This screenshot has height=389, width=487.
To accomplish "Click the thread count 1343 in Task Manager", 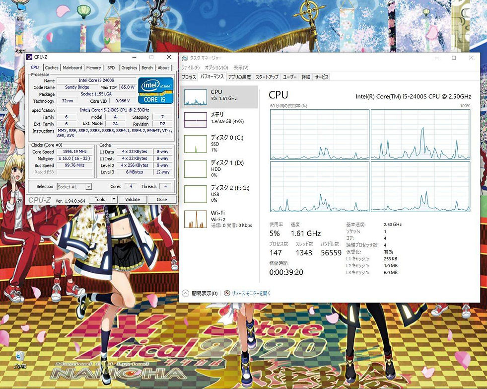I will pos(304,253).
